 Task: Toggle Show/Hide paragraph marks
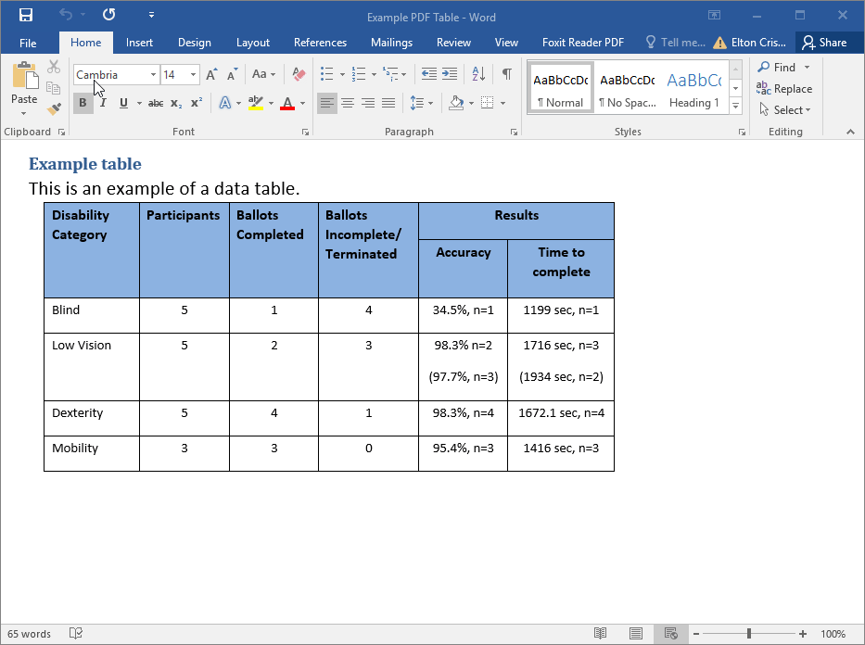[506, 74]
